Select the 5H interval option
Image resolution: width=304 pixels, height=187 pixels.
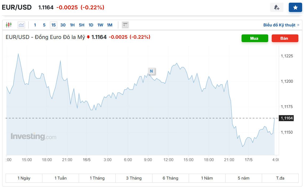81,25
